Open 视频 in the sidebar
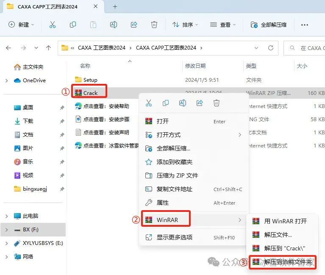The width and height of the screenshot is (325, 275). point(24,175)
